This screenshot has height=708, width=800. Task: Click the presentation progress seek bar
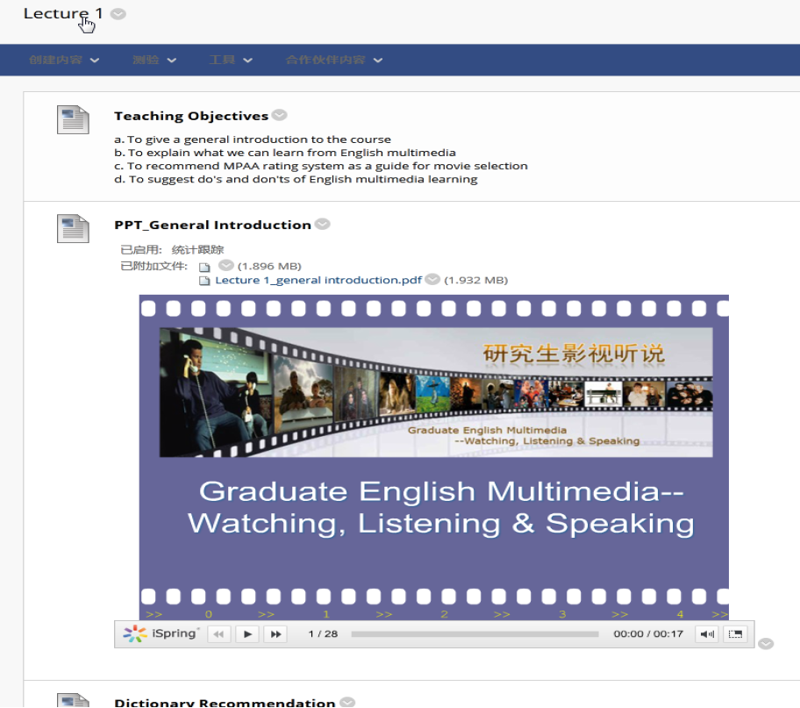pos(475,633)
